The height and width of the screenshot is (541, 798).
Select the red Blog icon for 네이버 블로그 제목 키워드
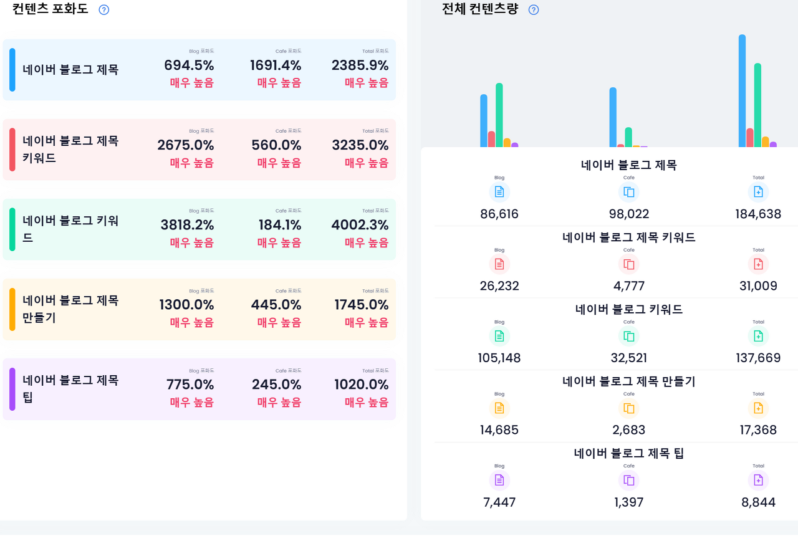tap(499, 264)
